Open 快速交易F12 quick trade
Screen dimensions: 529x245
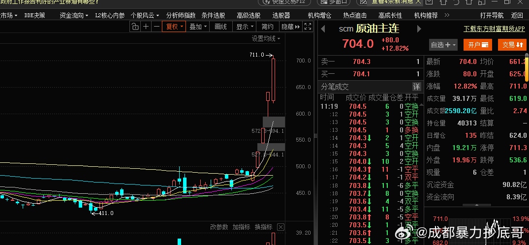pyautogui.click(x=285, y=1)
